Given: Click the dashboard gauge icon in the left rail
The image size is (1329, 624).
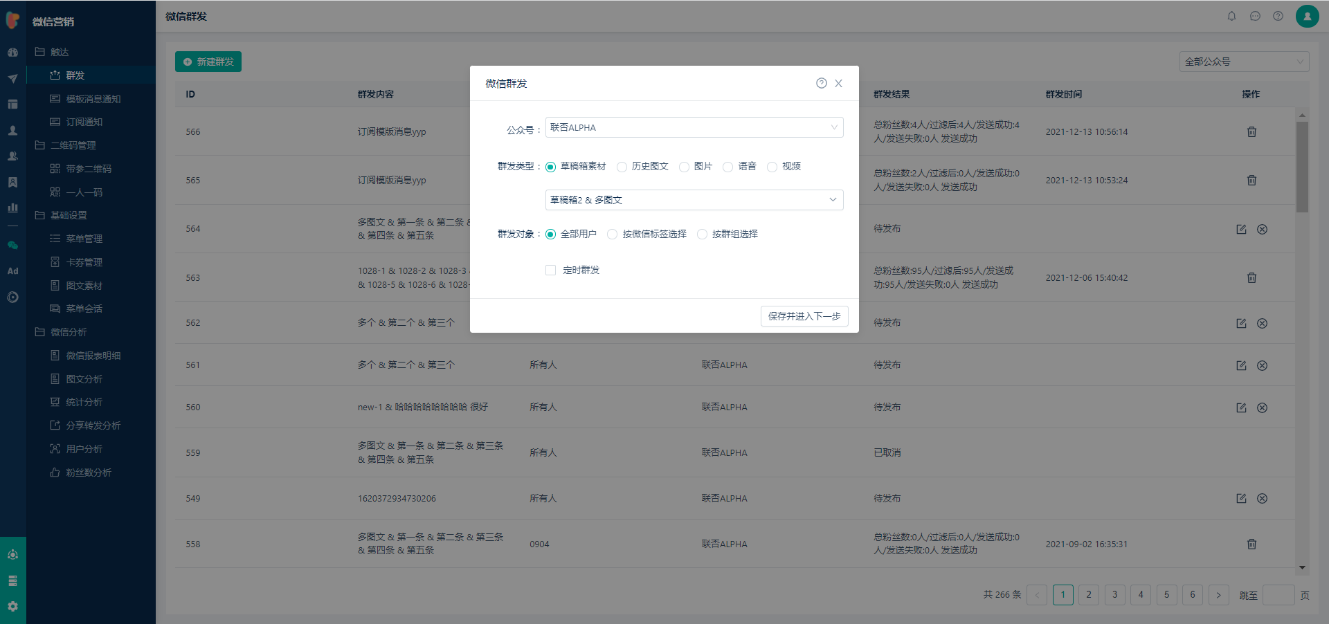Looking at the screenshot, I should tap(12, 53).
